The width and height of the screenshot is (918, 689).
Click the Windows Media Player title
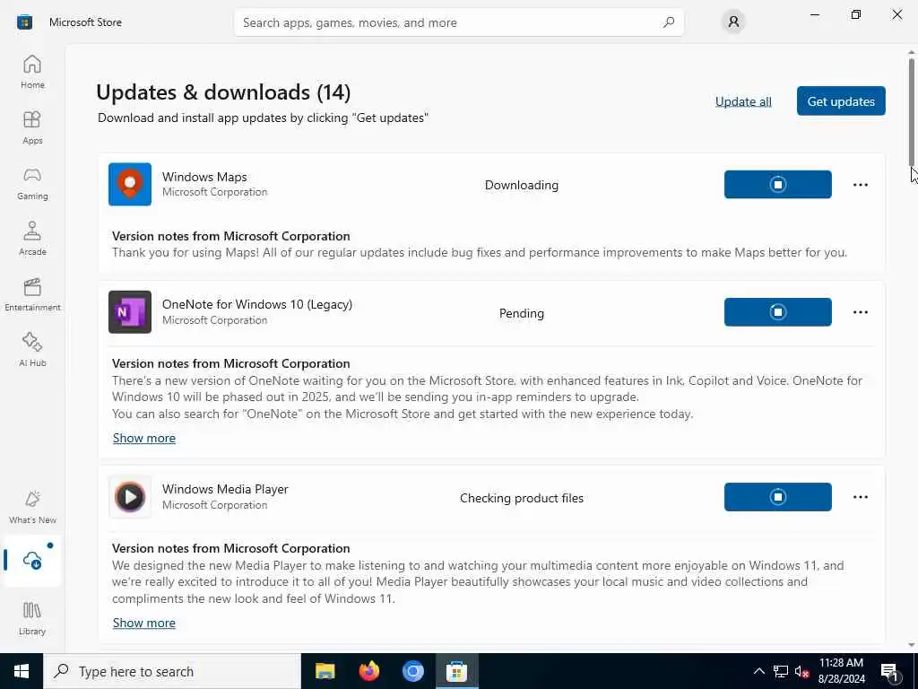[x=225, y=489]
